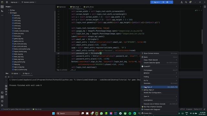Switch to the signup.py editor tab
Image resolution: width=207 pixels, height=116 pixels.
click(61, 7)
